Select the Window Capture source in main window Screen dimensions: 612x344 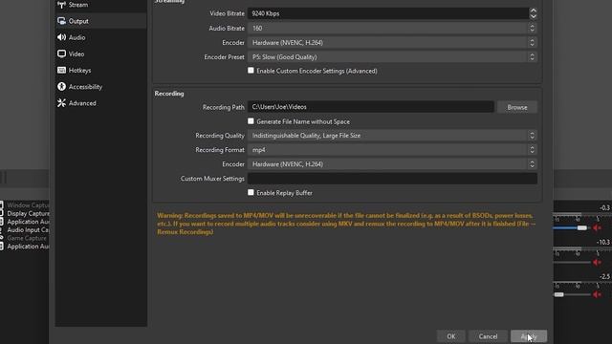click(x=28, y=205)
